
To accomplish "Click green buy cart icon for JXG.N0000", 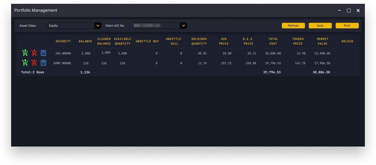I will click(25, 53).
